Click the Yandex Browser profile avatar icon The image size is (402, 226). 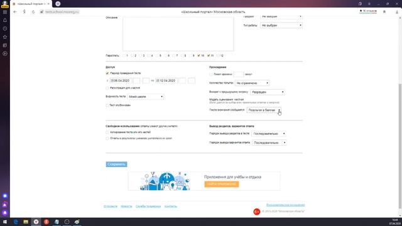5,4
